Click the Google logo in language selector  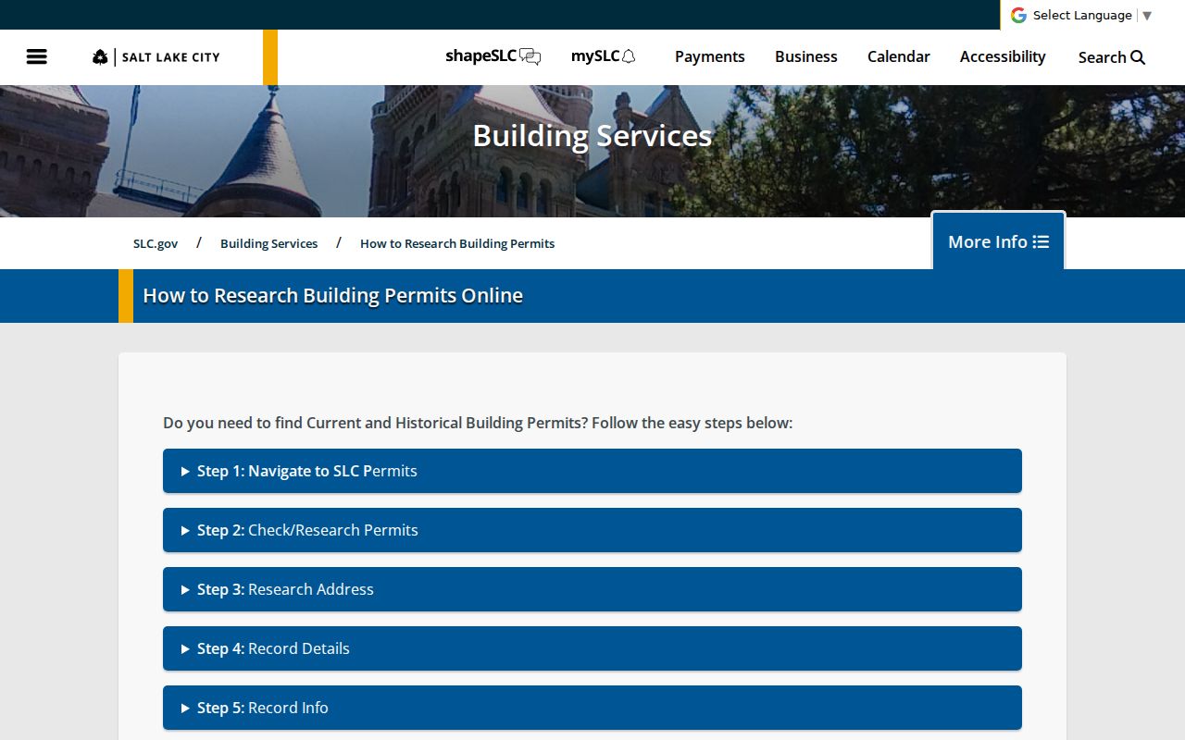tap(1018, 15)
